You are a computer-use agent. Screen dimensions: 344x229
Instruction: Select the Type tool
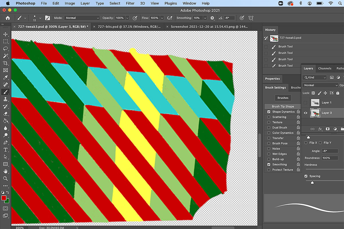(x=5, y=150)
